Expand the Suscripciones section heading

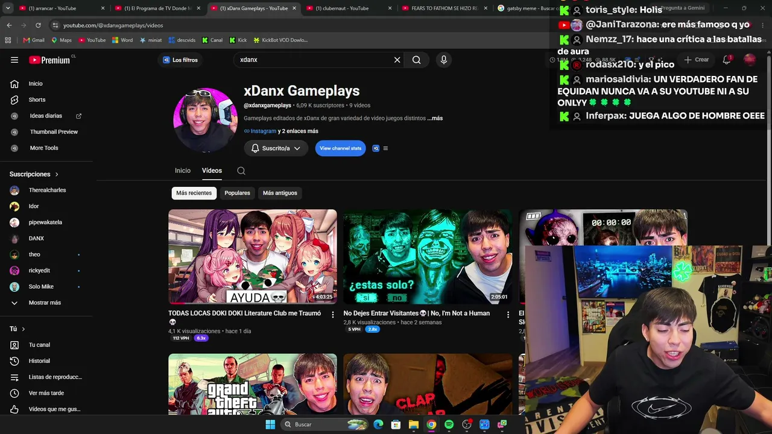click(x=34, y=174)
